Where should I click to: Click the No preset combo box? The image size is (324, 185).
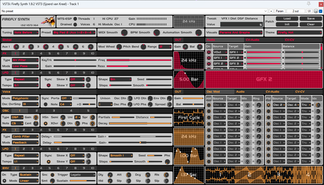pyautogui.click(x=134, y=11)
